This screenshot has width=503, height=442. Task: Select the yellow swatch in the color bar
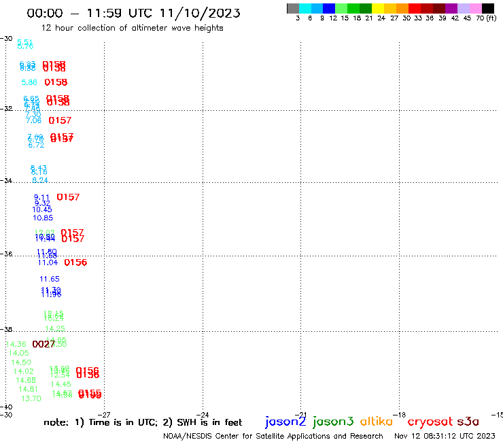[378, 8]
